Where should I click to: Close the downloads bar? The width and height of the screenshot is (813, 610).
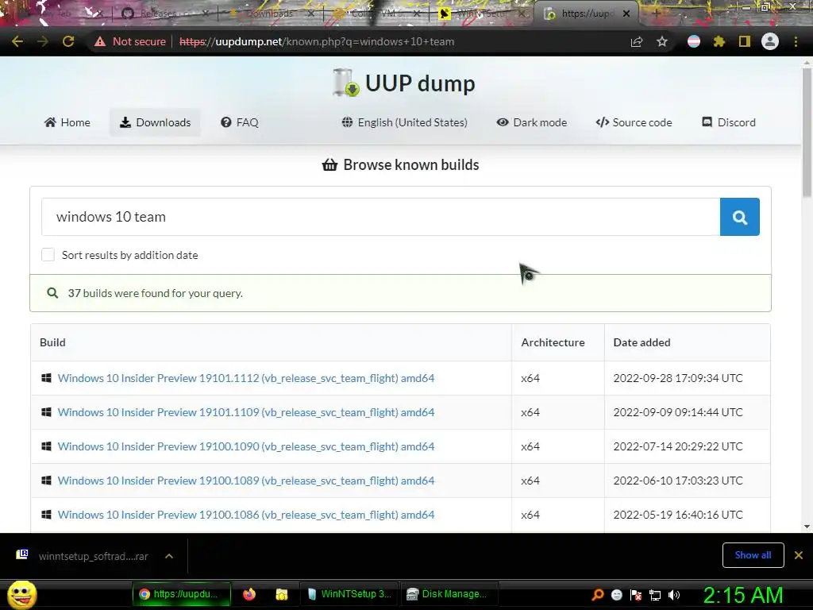coord(799,555)
